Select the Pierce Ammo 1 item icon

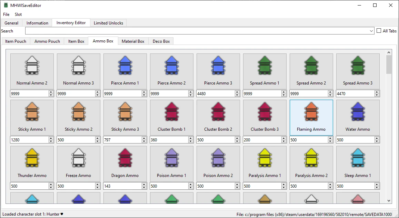(125, 66)
